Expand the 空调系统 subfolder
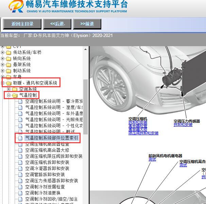The height and width of the screenshot is (204, 206). 9,89
